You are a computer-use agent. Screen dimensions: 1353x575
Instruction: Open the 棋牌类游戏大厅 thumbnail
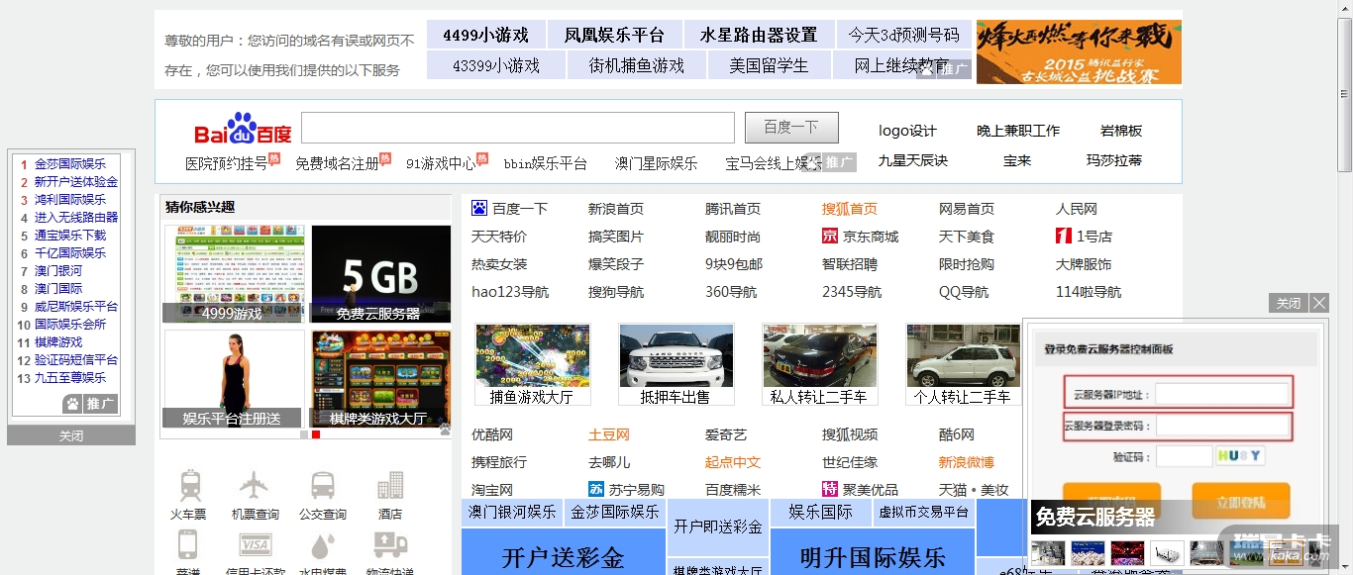(x=380, y=378)
